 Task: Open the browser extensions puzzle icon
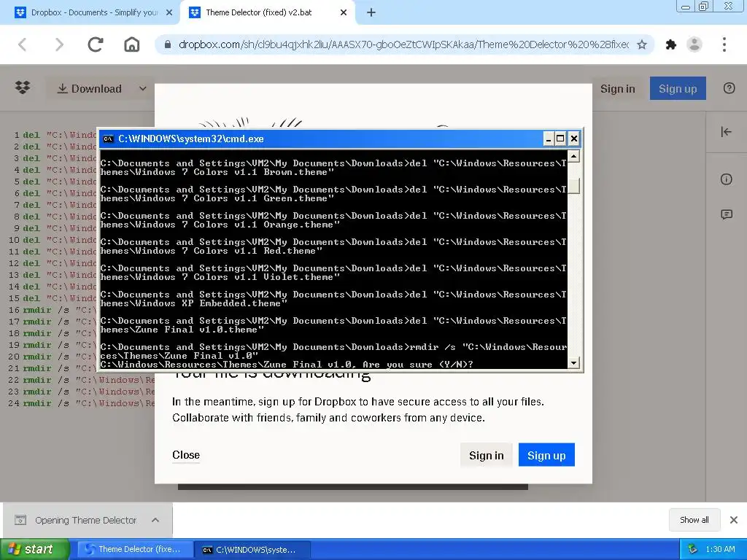point(671,44)
